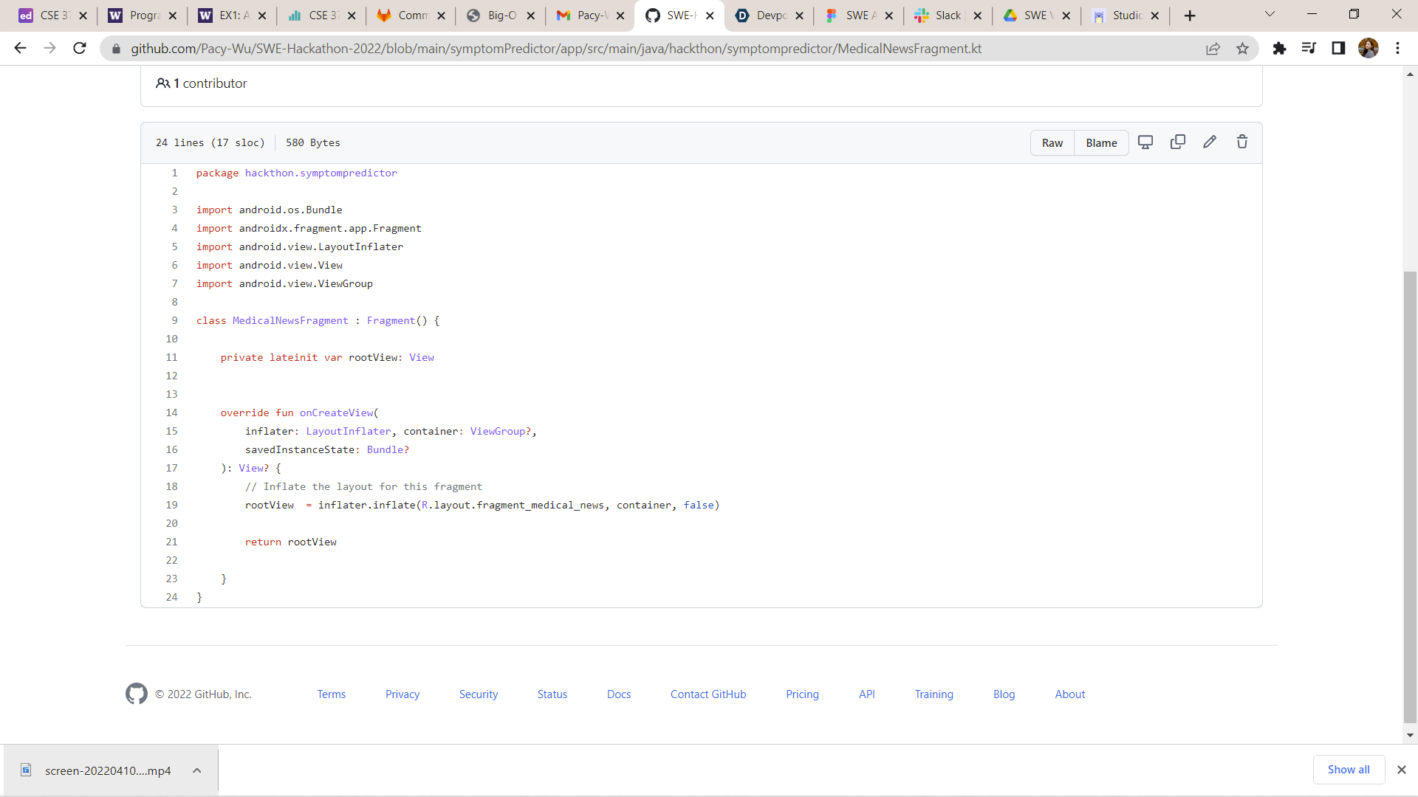Click the GitHub logo in footer
The height and width of the screenshot is (797, 1418).
[x=137, y=694]
